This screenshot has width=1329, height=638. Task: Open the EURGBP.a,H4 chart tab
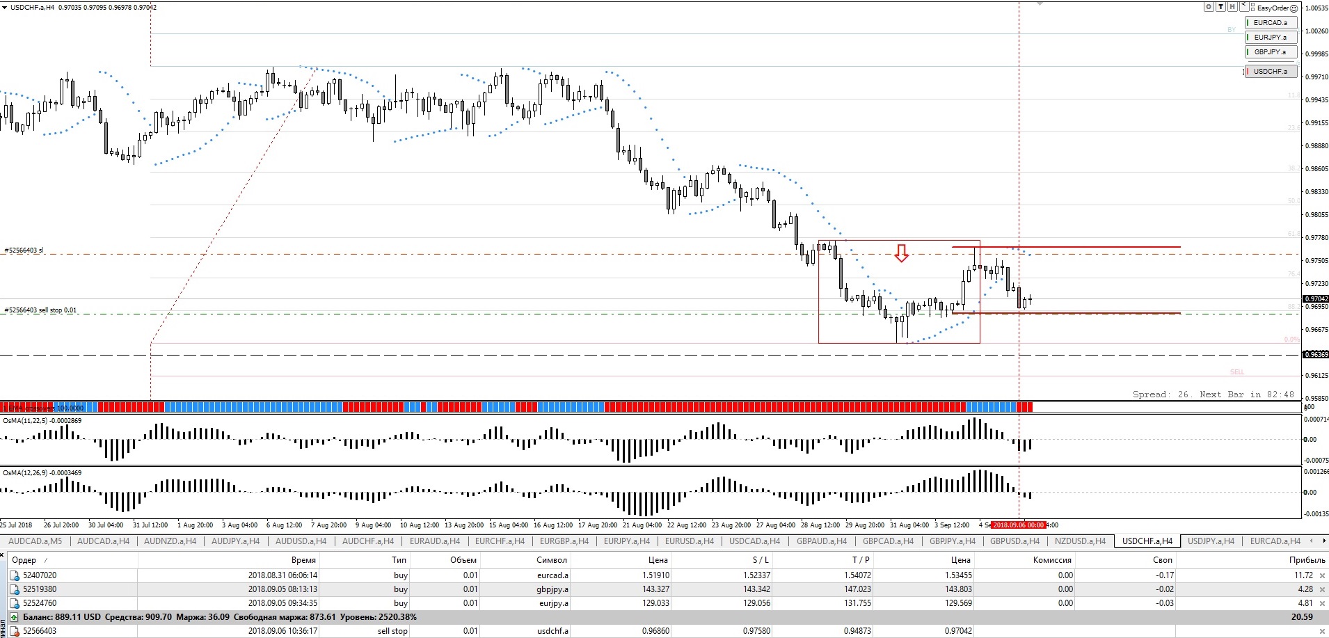click(x=564, y=541)
